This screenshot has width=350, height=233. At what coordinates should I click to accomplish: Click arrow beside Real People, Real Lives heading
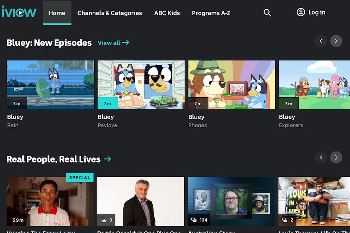[x=107, y=159]
